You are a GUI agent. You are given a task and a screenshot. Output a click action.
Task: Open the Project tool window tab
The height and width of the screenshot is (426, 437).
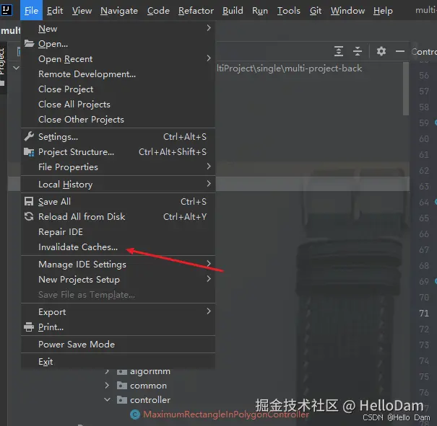2,67
